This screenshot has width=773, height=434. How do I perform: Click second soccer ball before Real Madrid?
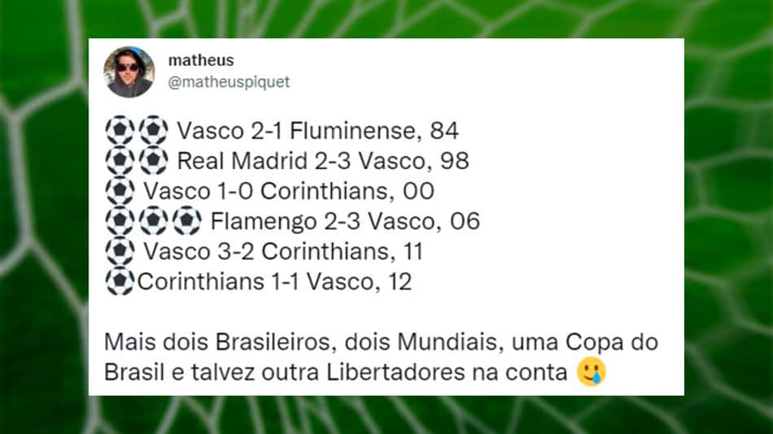[153, 161]
